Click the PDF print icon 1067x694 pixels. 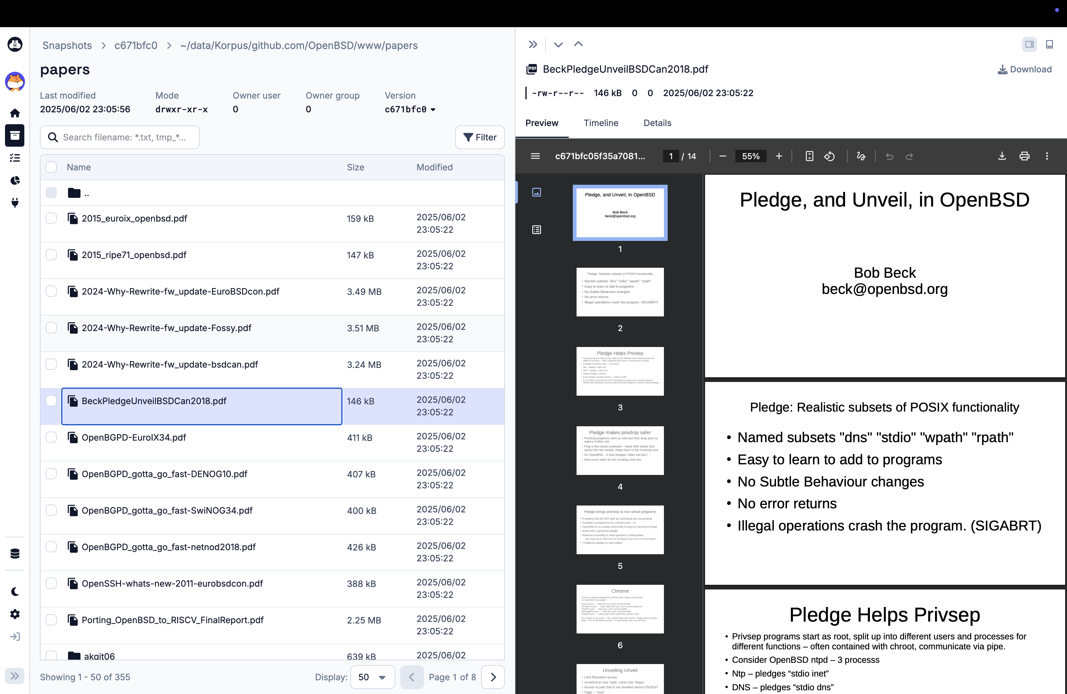click(x=1024, y=156)
